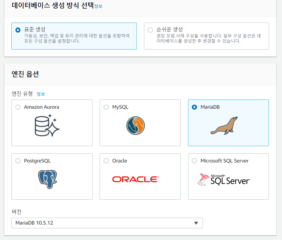The width and height of the screenshot is (282, 240).
Task: Click the version dropdown arrow
Action: (196, 223)
